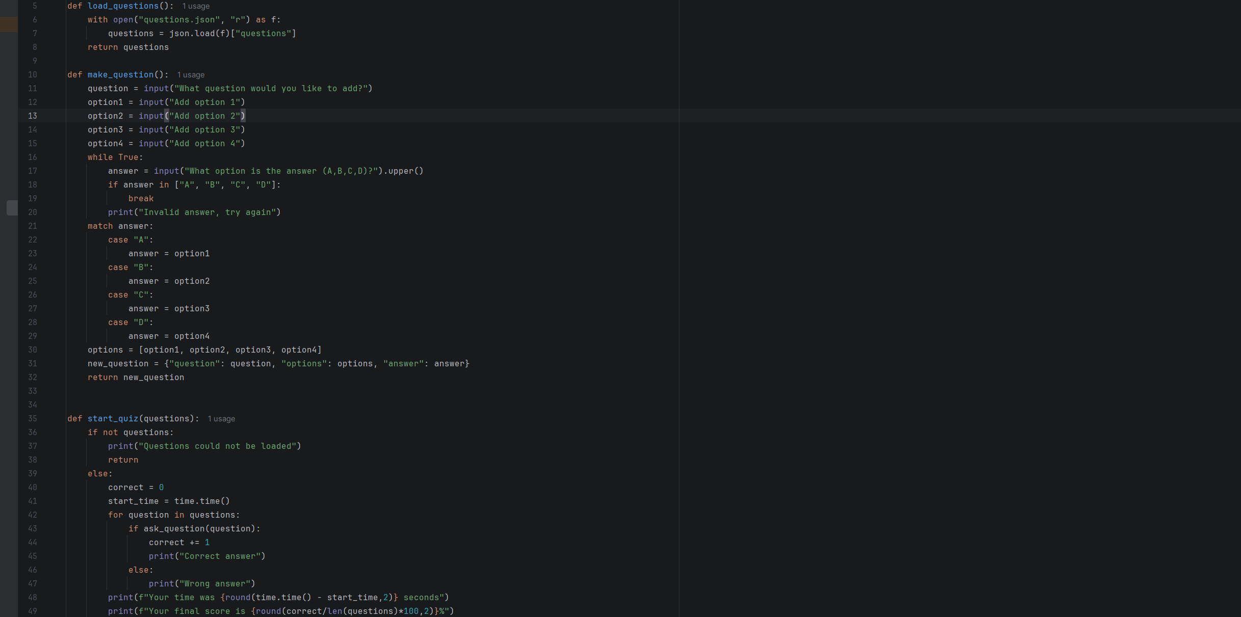Click the start_quiz function name

point(113,419)
